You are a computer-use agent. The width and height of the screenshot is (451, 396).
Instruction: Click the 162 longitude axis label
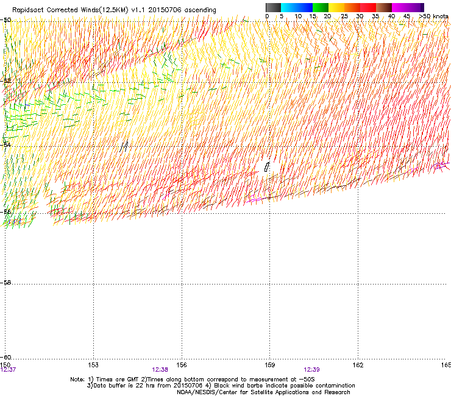point(358,365)
